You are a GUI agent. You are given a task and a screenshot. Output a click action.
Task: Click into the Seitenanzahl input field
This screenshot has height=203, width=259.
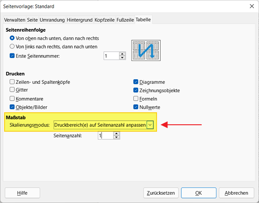point(106,135)
